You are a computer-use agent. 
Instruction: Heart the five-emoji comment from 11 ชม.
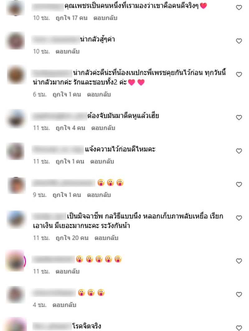click(239, 261)
